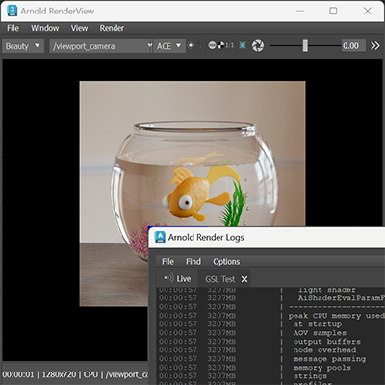
Task: Click the camera shutter snapshot icon
Action: 258,46
